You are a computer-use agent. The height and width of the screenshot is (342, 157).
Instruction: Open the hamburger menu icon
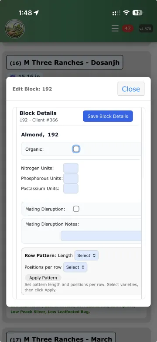coord(115,28)
